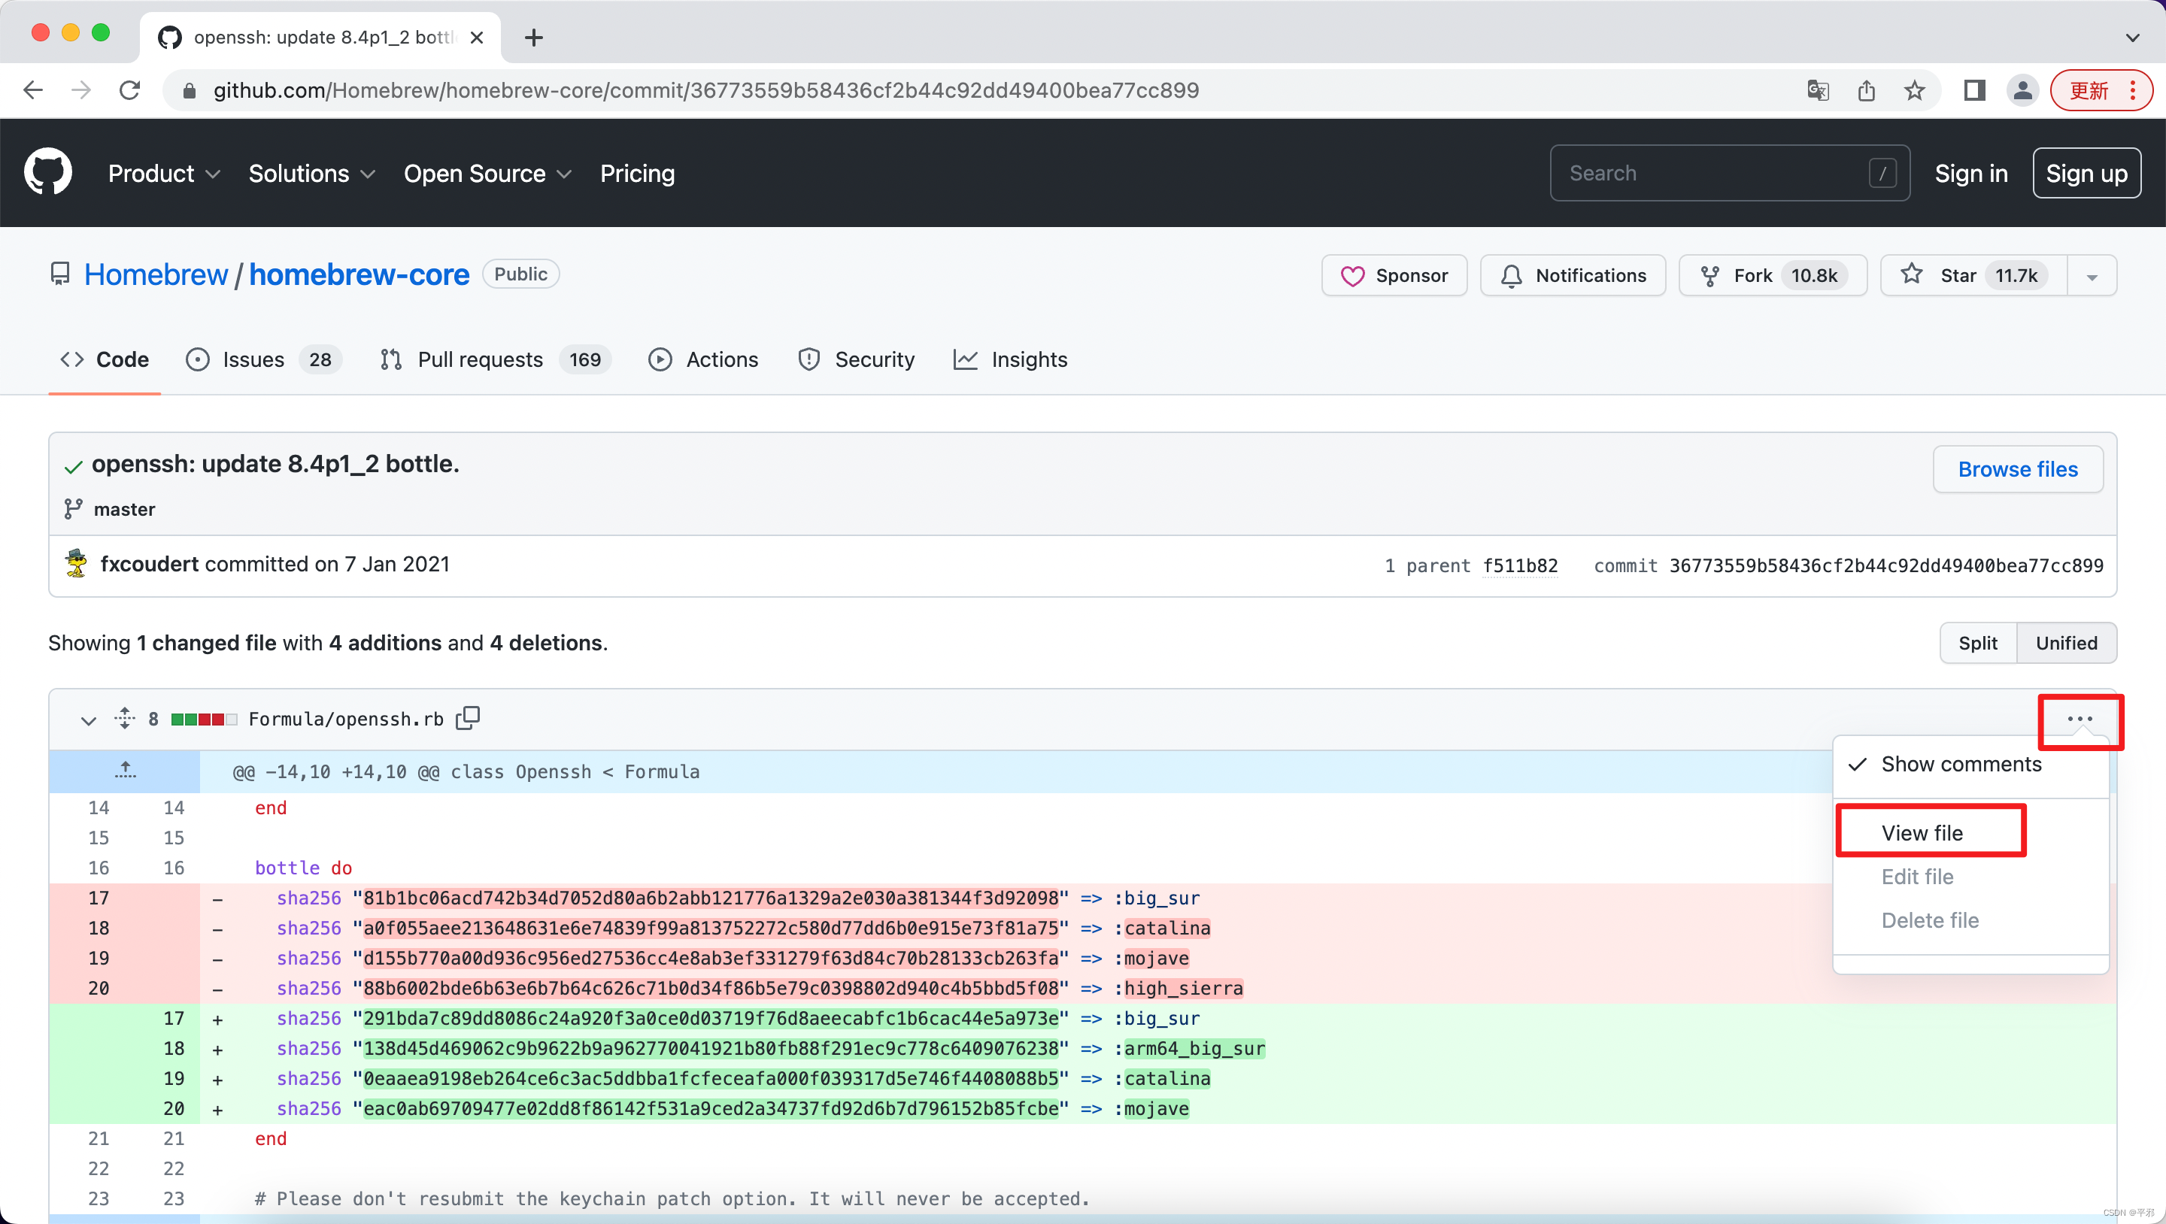Collapse the openssh.rb file diff
Image resolution: width=2166 pixels, height=1224 pixels.
tap(88, 720)
